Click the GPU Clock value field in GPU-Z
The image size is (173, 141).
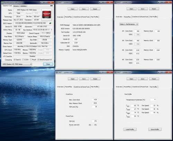tap(17, 50)
